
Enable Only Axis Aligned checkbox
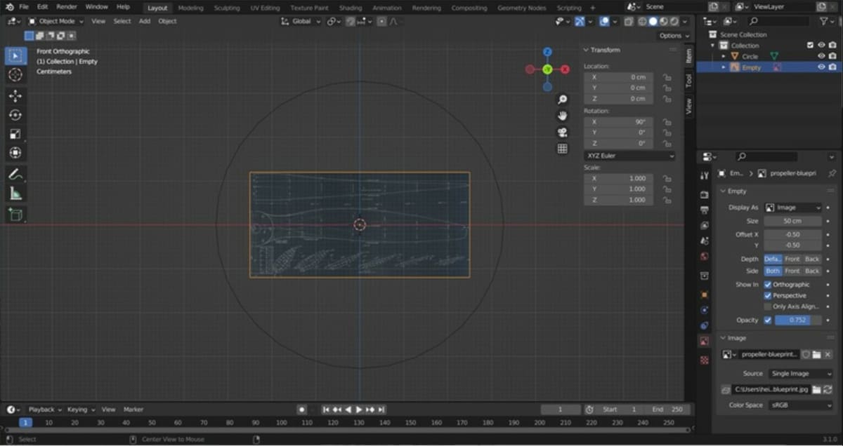[767, 306]
